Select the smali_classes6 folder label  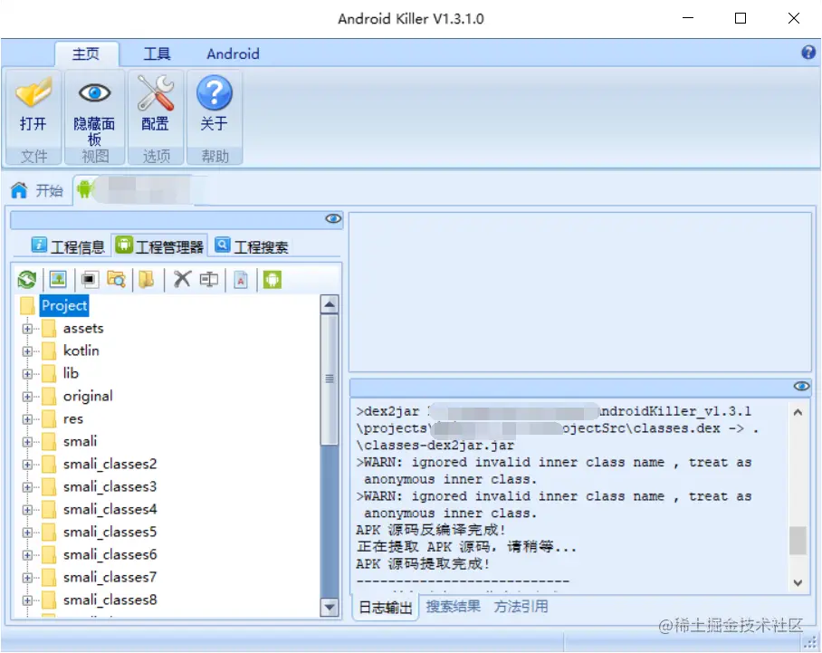(x=110, y=555)
